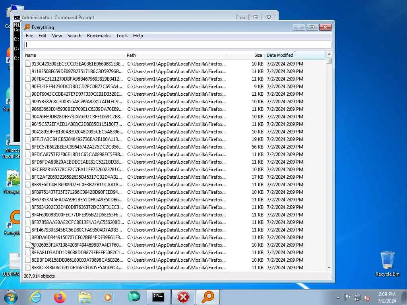Select file 90418059FFB130A8392048D095CEC5A8396
Viewport: 407px width, 305px height.
pyautogui.click(x=78, y=132)
